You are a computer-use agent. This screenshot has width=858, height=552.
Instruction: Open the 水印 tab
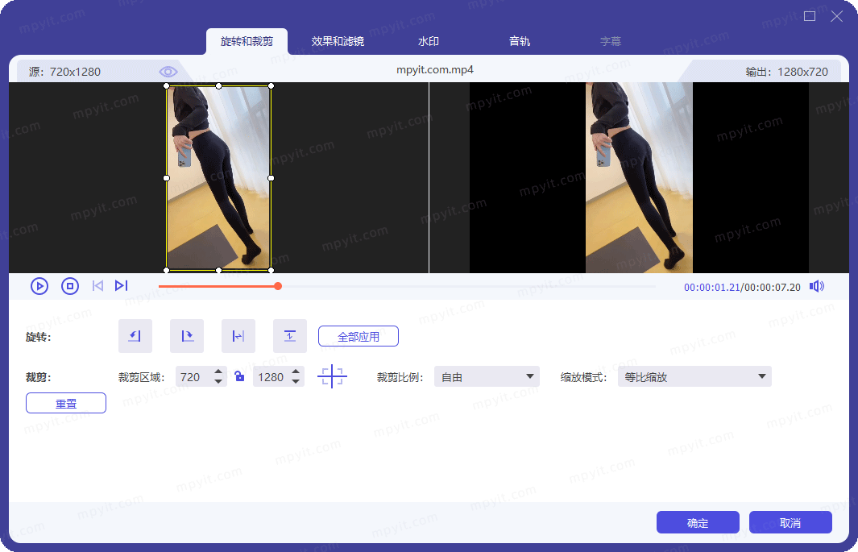pos(429,42)
